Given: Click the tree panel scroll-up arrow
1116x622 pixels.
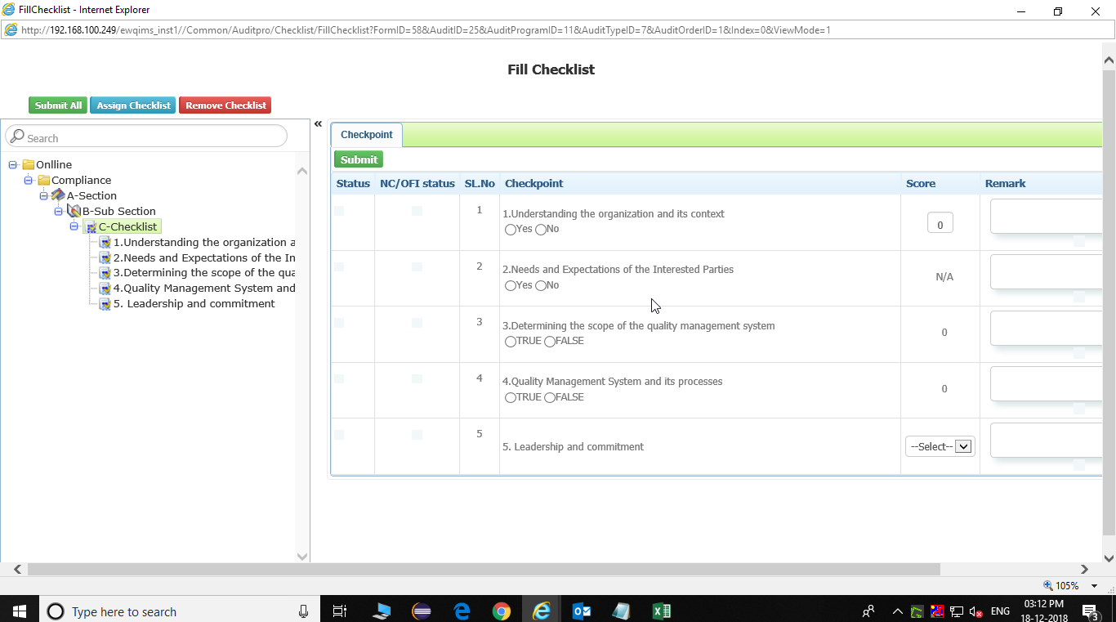Looking at the screenshot, I should (x=302, y=171).
